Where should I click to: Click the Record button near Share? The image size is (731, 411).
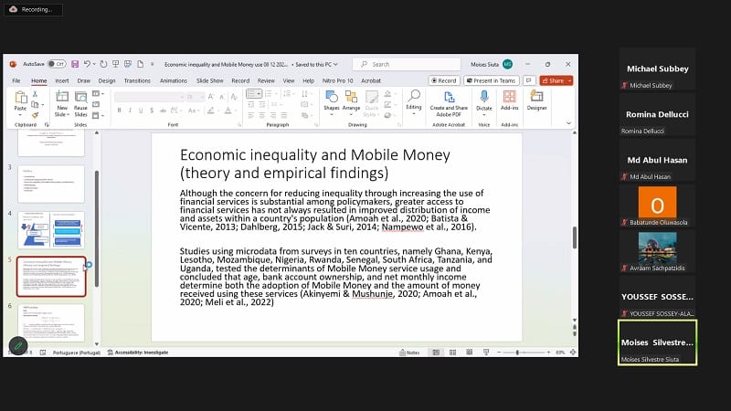pos(443,80)
